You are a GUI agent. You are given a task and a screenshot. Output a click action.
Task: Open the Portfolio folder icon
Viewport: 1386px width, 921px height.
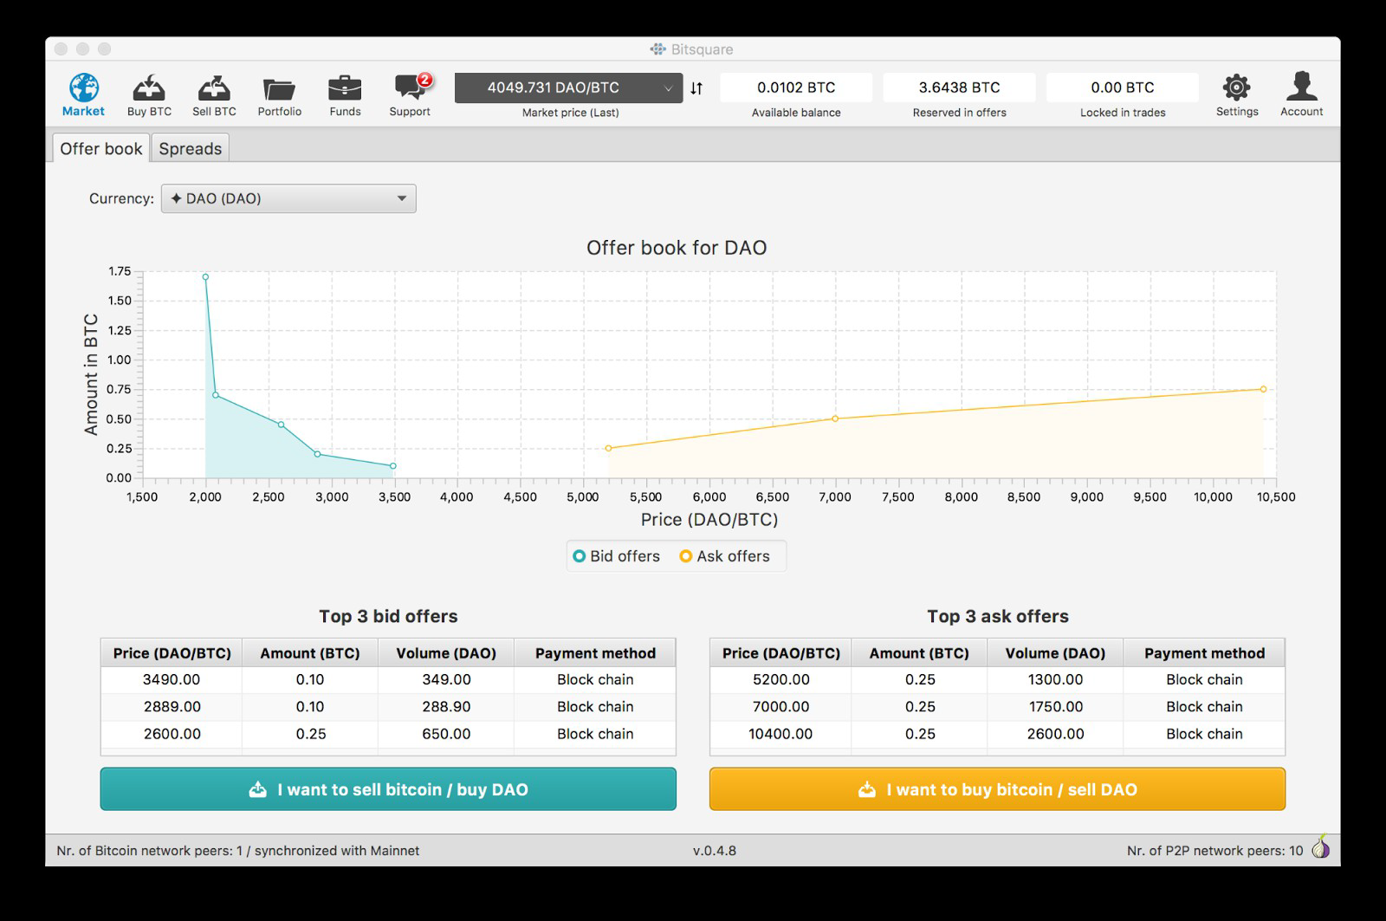[279, 88]
